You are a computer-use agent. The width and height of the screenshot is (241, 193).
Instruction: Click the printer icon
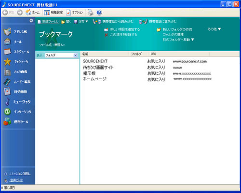[x=91, y=13]
